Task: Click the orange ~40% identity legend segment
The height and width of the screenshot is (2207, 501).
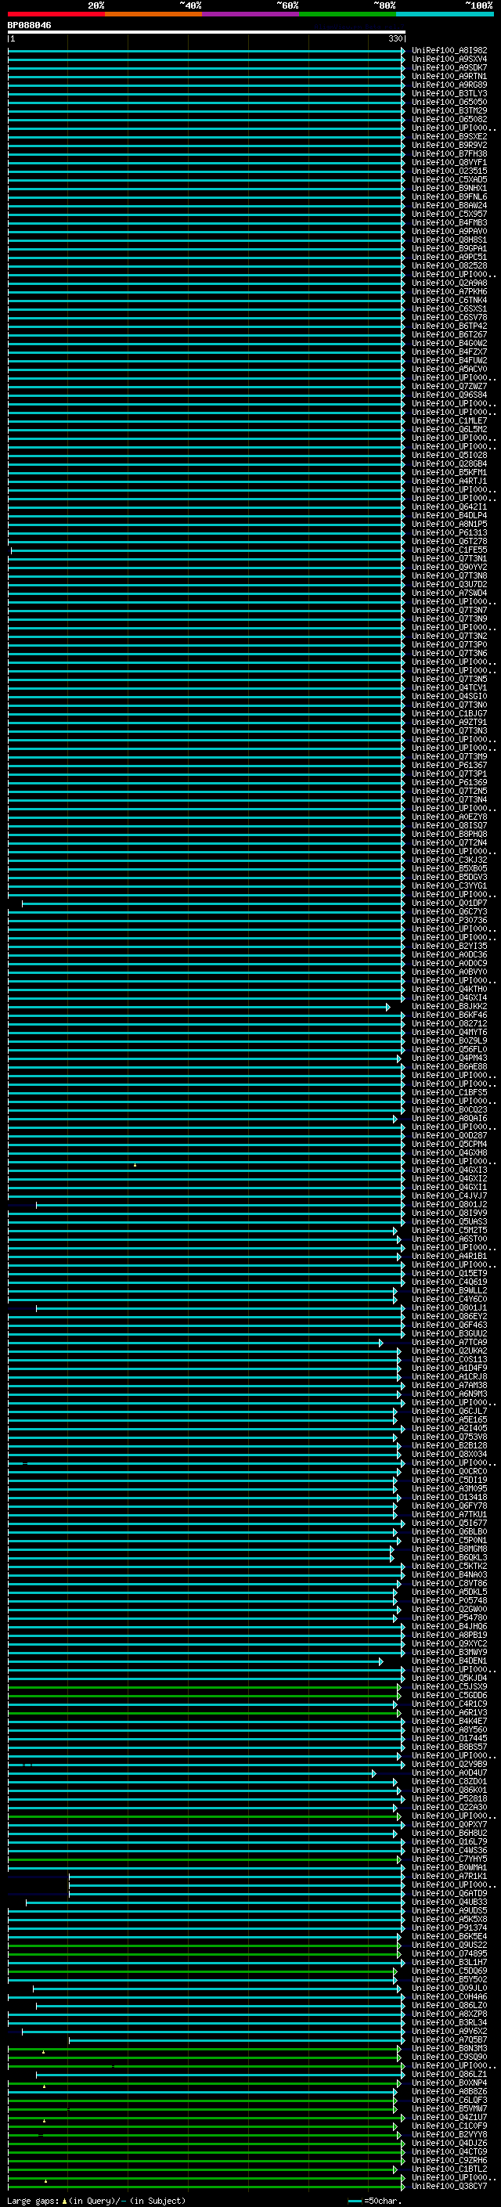Action: [153, 14]
